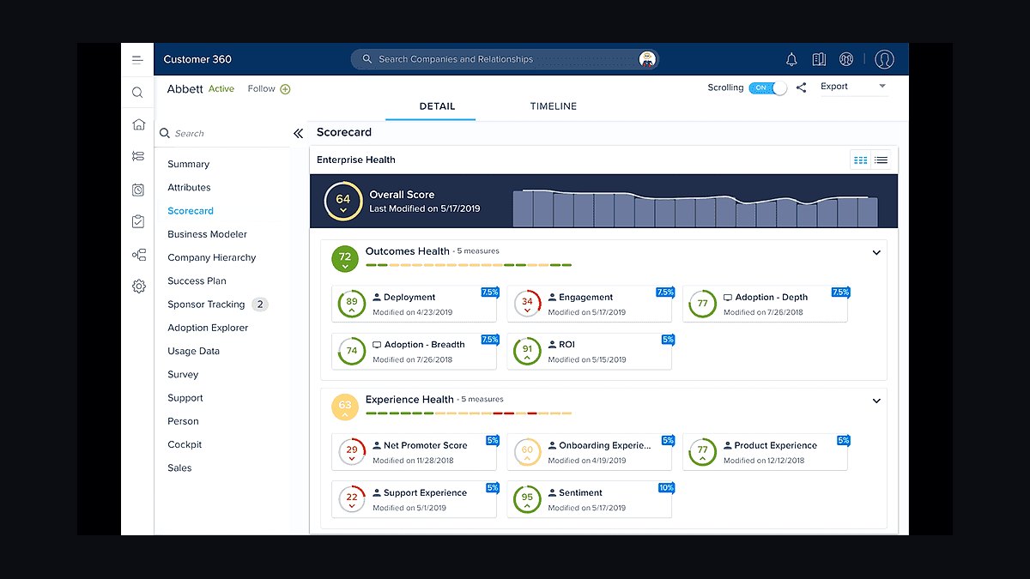Image resolution: width=1030 pixels, height=579 pixels.
Task: Switch to the DETAIL tab
Action: 437,106
